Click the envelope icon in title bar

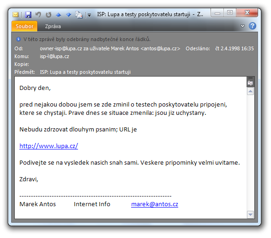(x=16, y=15)
